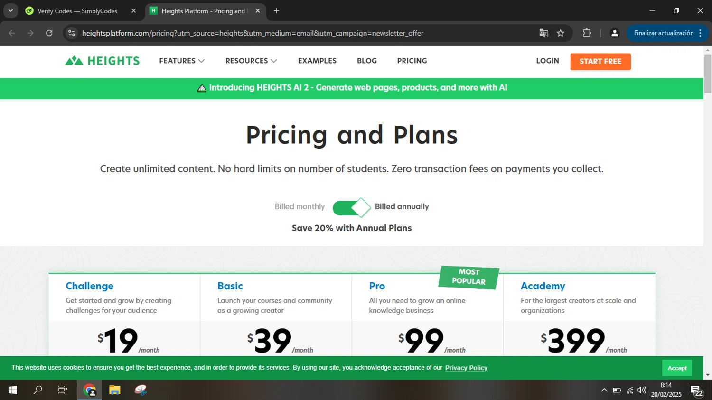Open File Explorer from the taskbar
Image resolution: width=712 pixels, height=400 pixels.
(115, 390)
